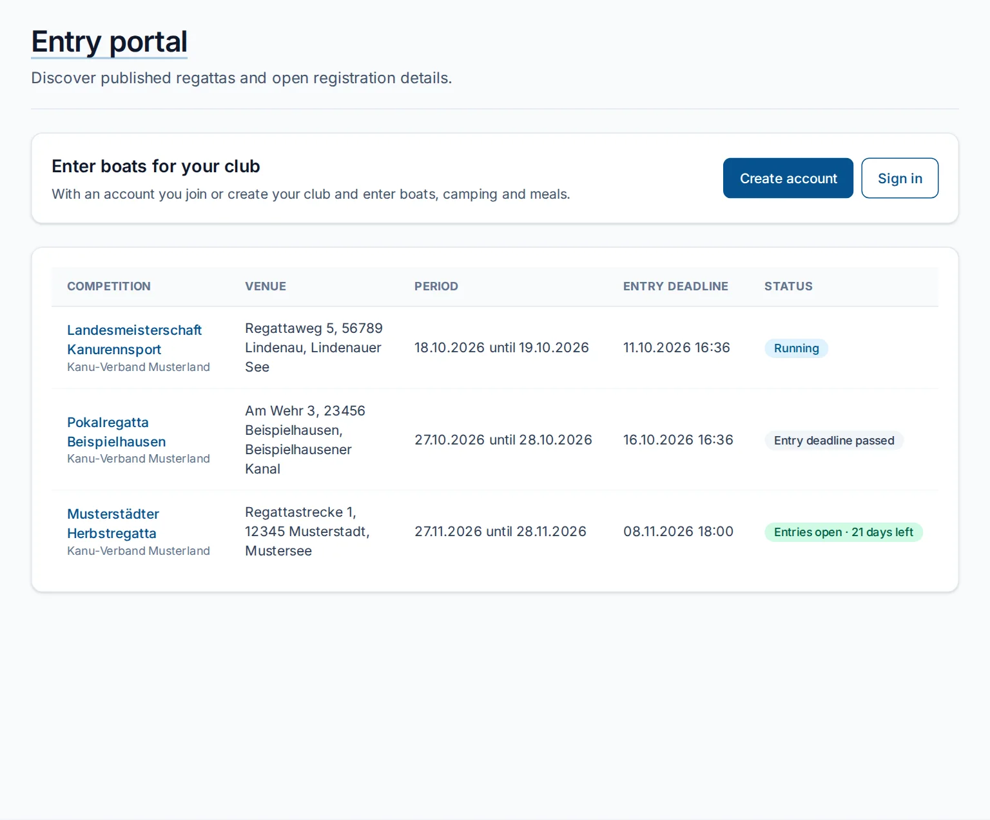Click Kanu-Verband Musterland under Musterstädter Herbstregatta
This screenshot has width=990, height=820.
pyautogui.click(x=139, y=551)
